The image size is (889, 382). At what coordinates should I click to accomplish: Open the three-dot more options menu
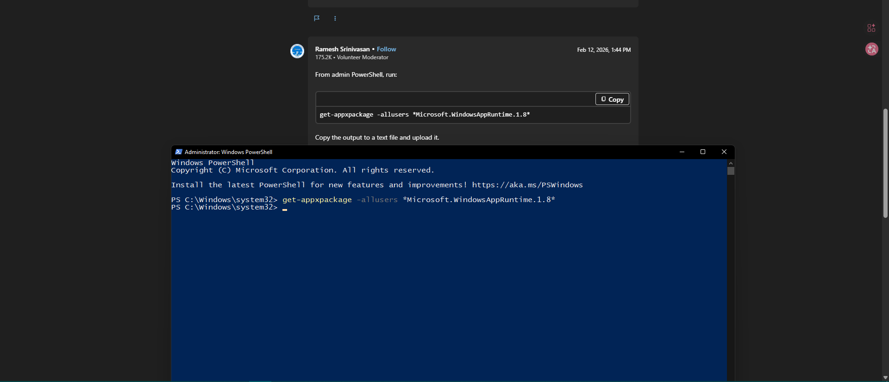[335, 18]
